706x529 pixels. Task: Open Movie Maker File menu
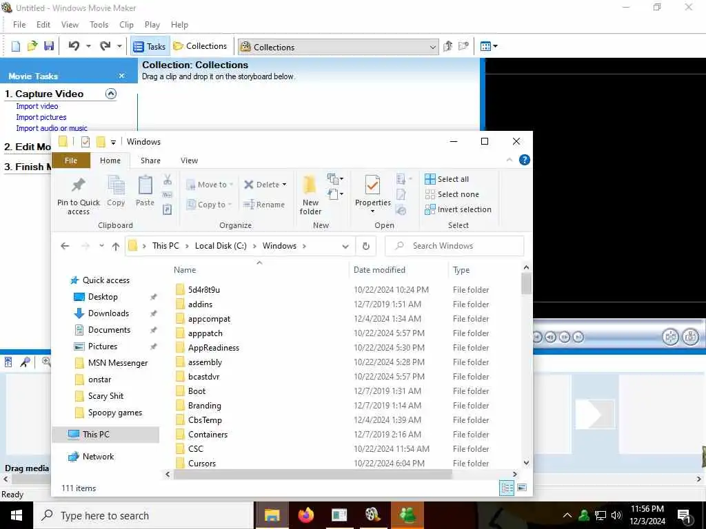(19, 25)
